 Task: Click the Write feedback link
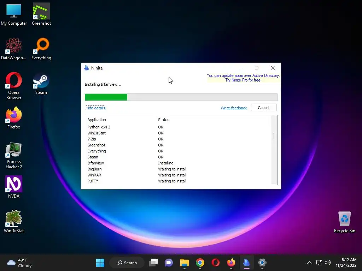(234, 108)
